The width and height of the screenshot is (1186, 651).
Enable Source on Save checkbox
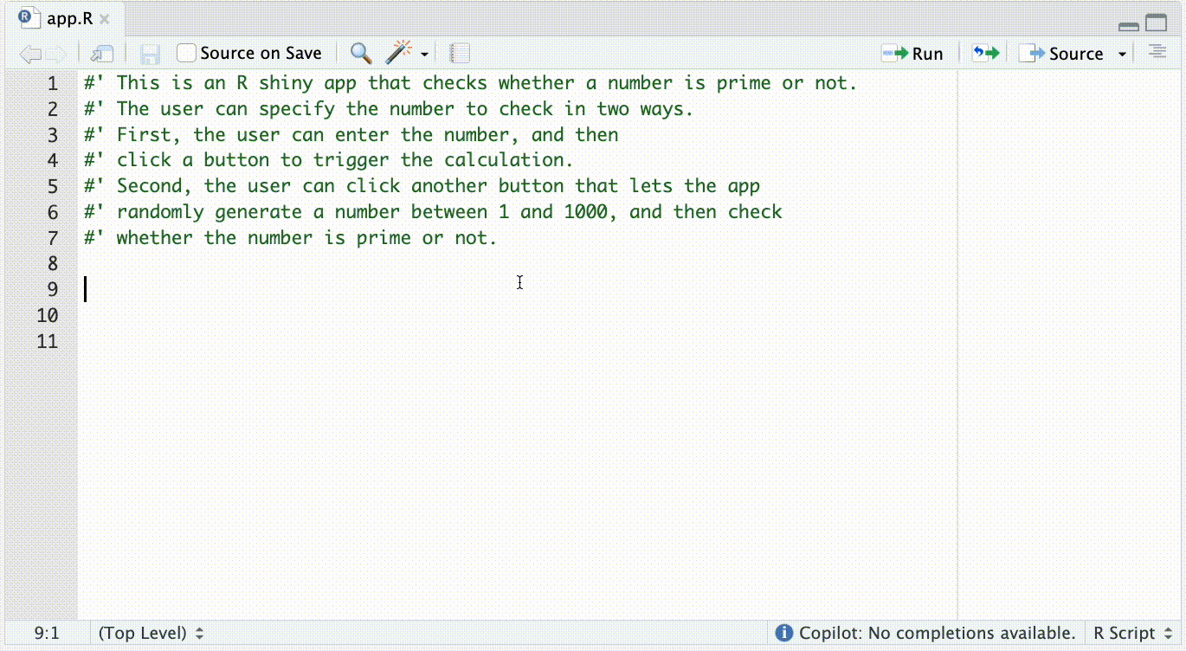tap(186, 54)
